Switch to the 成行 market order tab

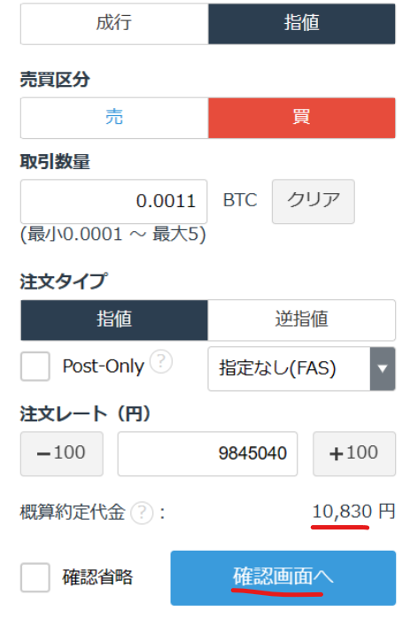click(x=114, y=24)
